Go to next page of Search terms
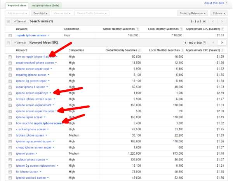 coord(222,21)
